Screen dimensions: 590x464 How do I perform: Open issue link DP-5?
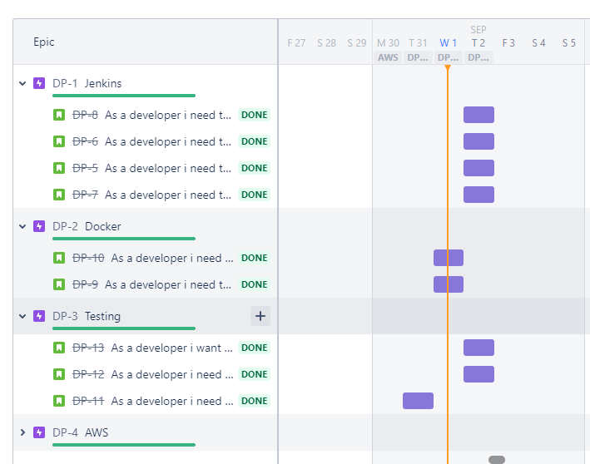[x=85, y=169]
